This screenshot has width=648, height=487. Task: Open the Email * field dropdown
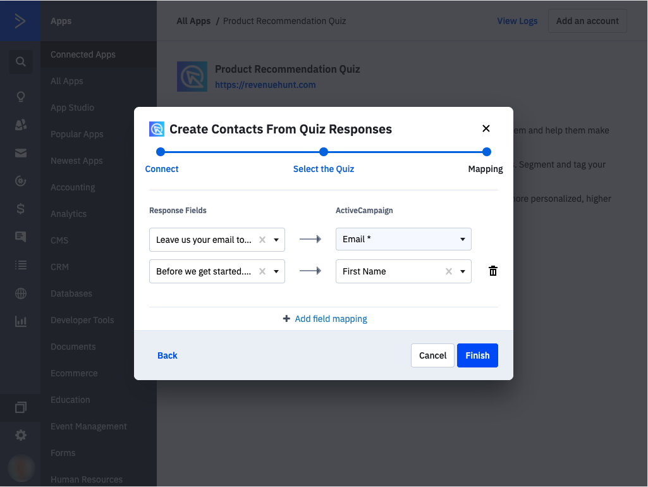click(x=403, y=239)
